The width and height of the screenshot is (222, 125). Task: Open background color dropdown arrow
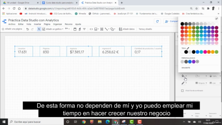(186, 76)
